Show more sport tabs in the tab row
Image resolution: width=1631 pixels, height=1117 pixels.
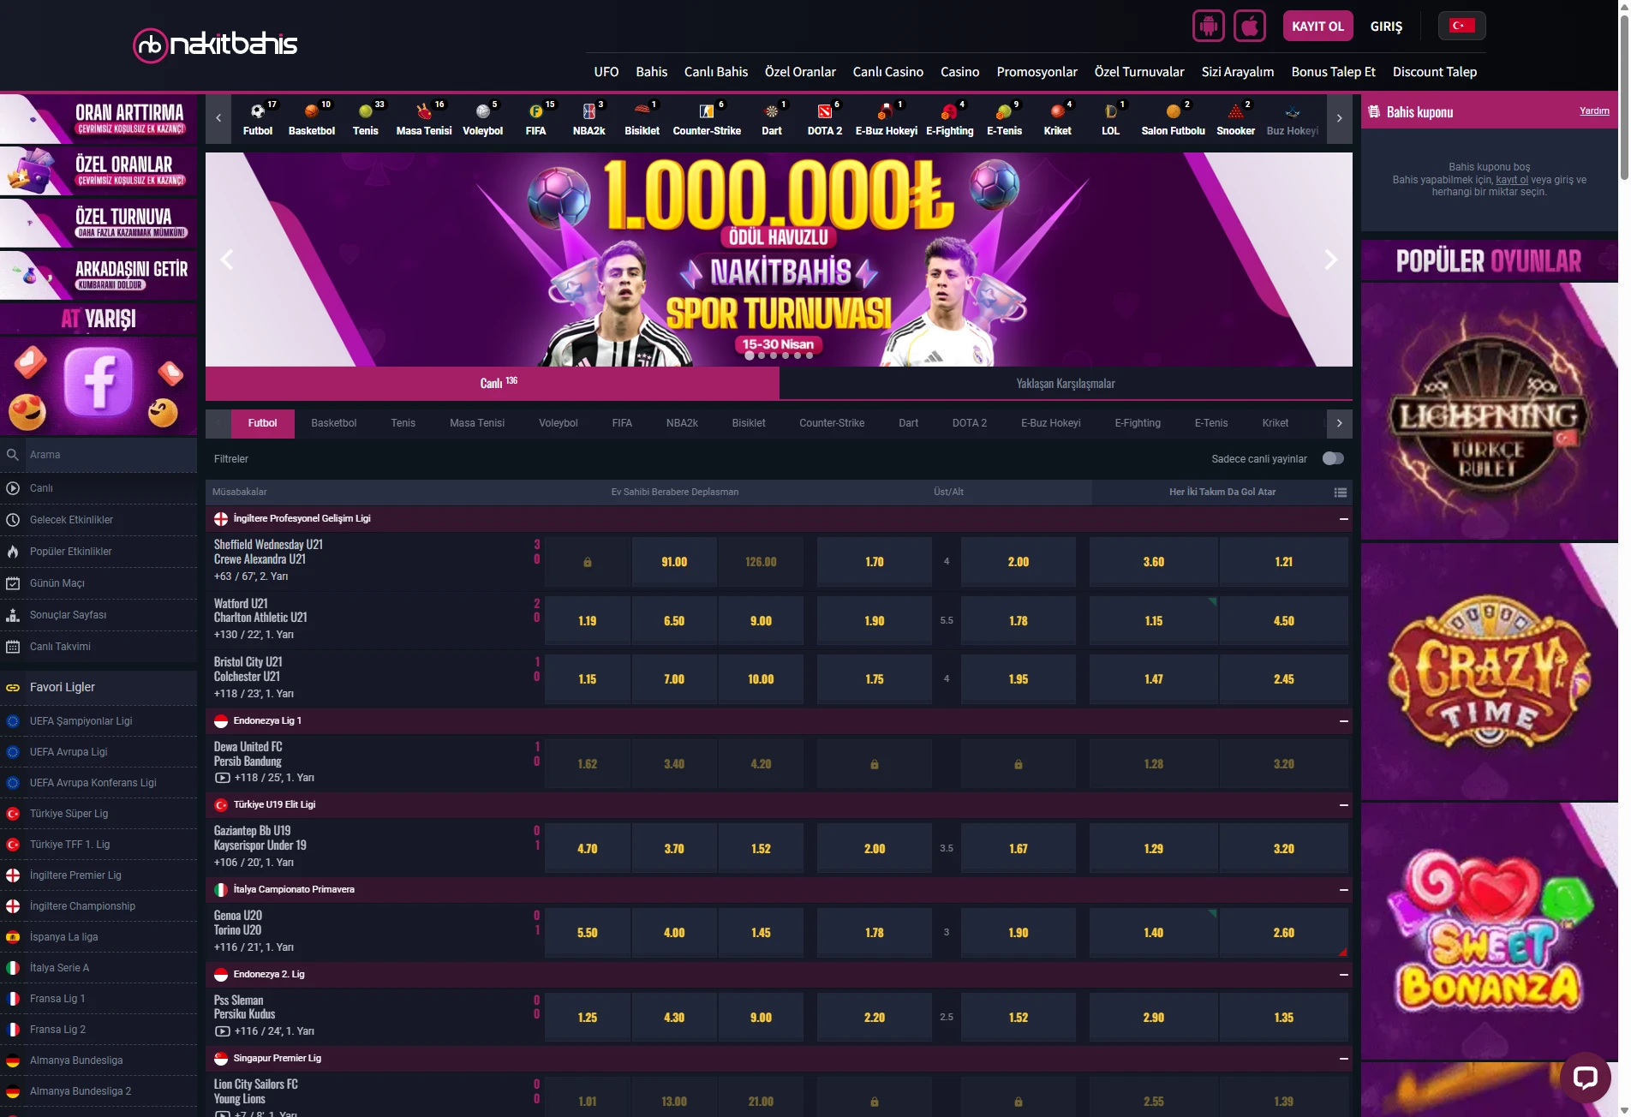pos(1339,423)
